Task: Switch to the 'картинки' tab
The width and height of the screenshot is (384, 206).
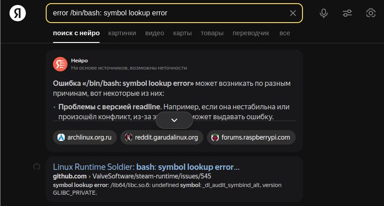Action: coord(122,33)
